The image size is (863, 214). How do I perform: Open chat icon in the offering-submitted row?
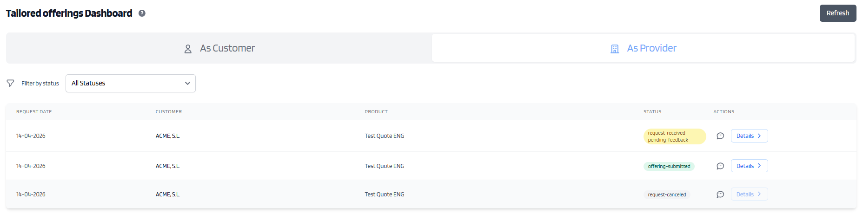point(720,166)
